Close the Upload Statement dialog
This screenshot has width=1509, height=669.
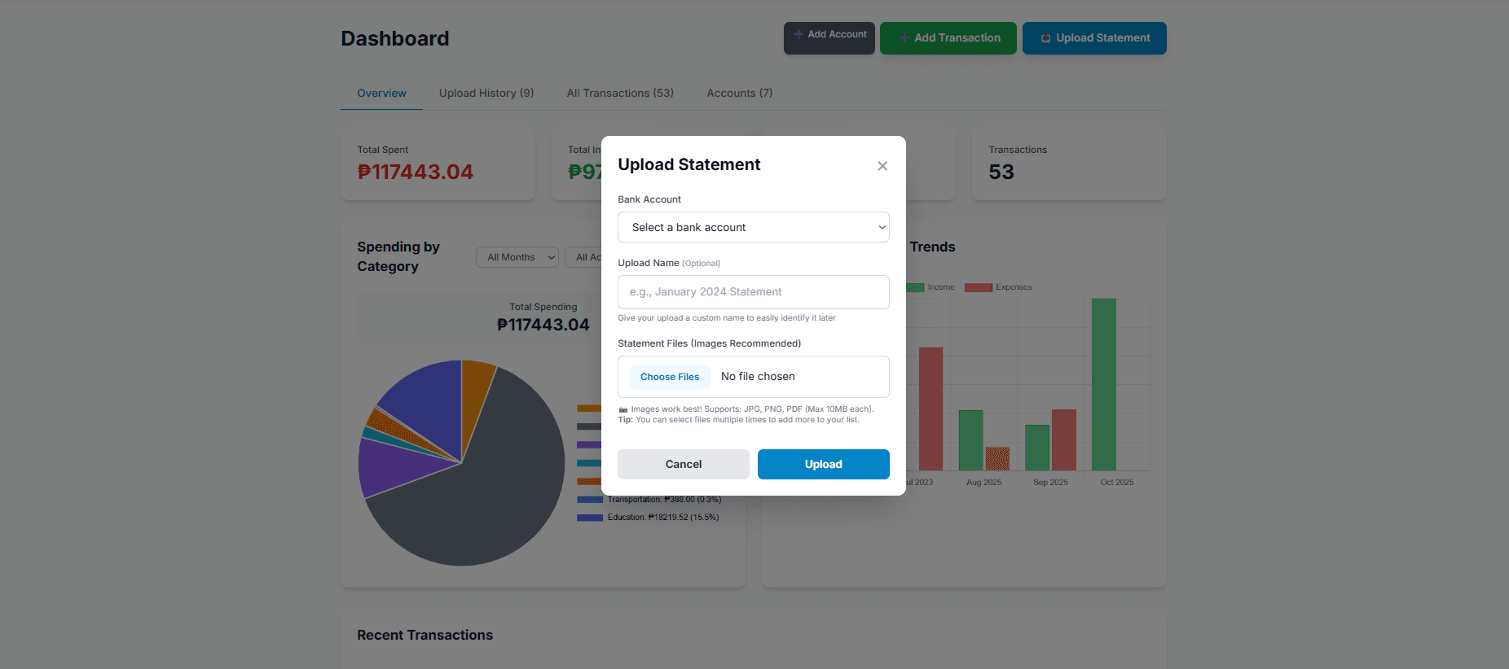pyautogui.click(x=882, y=166)
